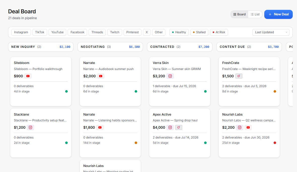Toggle TikTok platform filter
The width and height of the screenshot is (297, 172).
pos(40,32)
